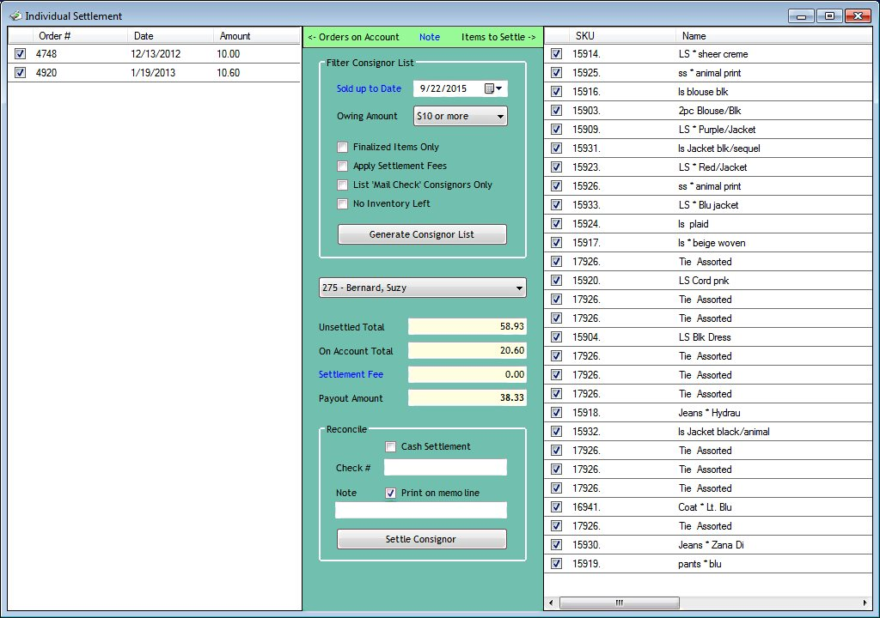Image resolution: width=880 pixels, height=618 pixels.
Task: Enable the Finalized Items Only checkbox
Action: tap(342, 147)
